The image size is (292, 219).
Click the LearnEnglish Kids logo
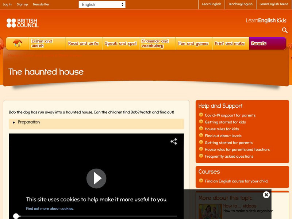click(266, 20)
